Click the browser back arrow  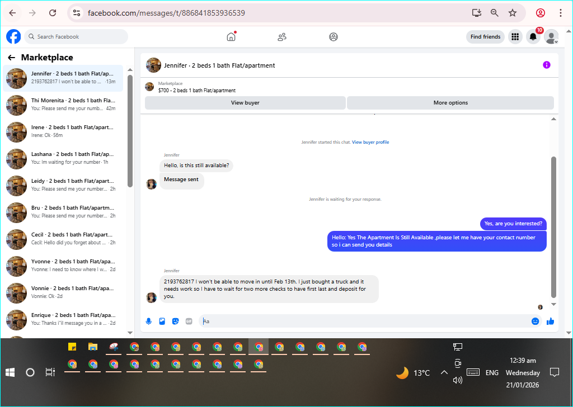click(12, 13)
